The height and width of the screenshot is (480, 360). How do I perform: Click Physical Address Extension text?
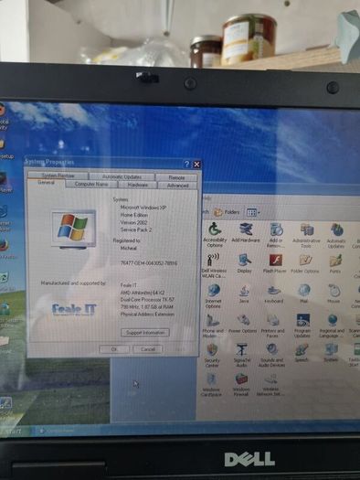pyautogui.click(x=147, y=315)
